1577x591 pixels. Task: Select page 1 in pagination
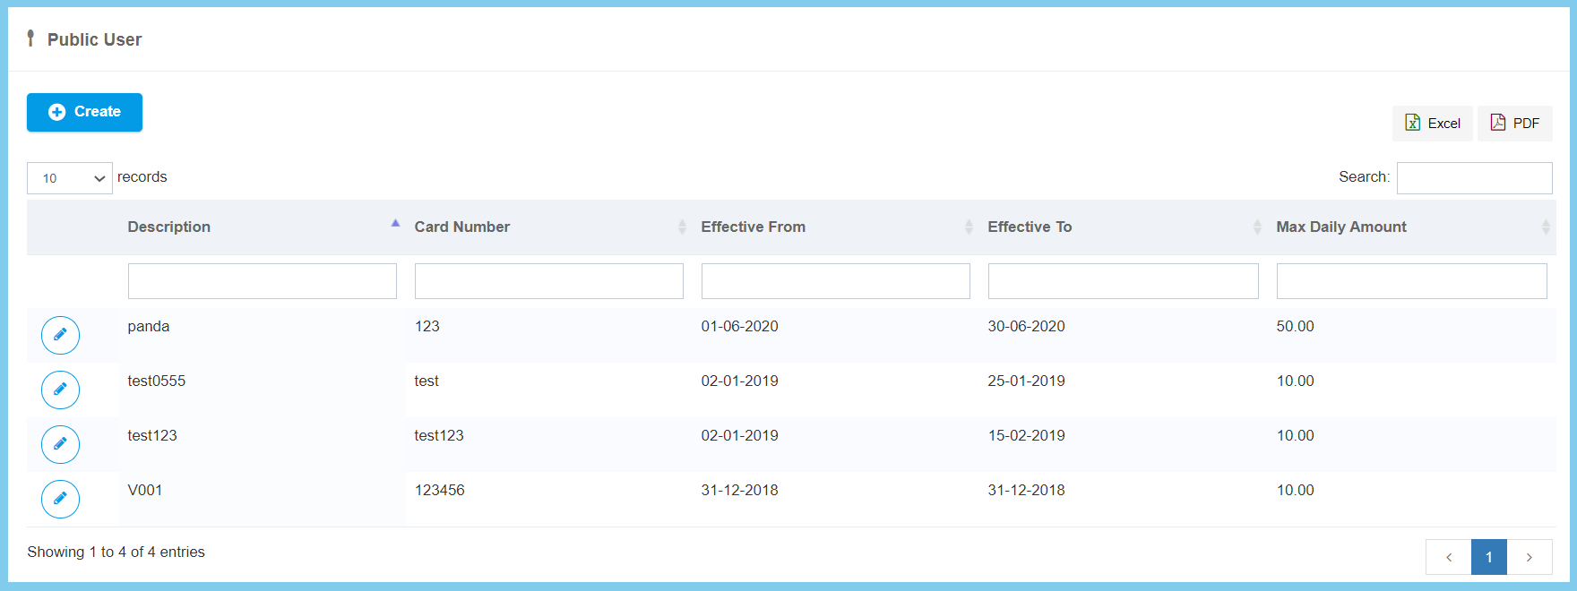click(x=1488, y=557)
